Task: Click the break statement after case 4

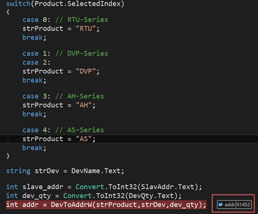Action: click(34, 148)
